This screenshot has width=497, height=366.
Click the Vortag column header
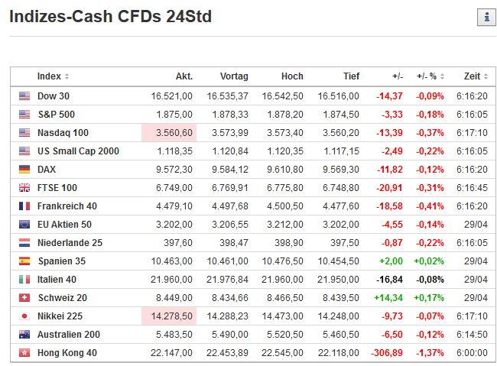[234, 76]
